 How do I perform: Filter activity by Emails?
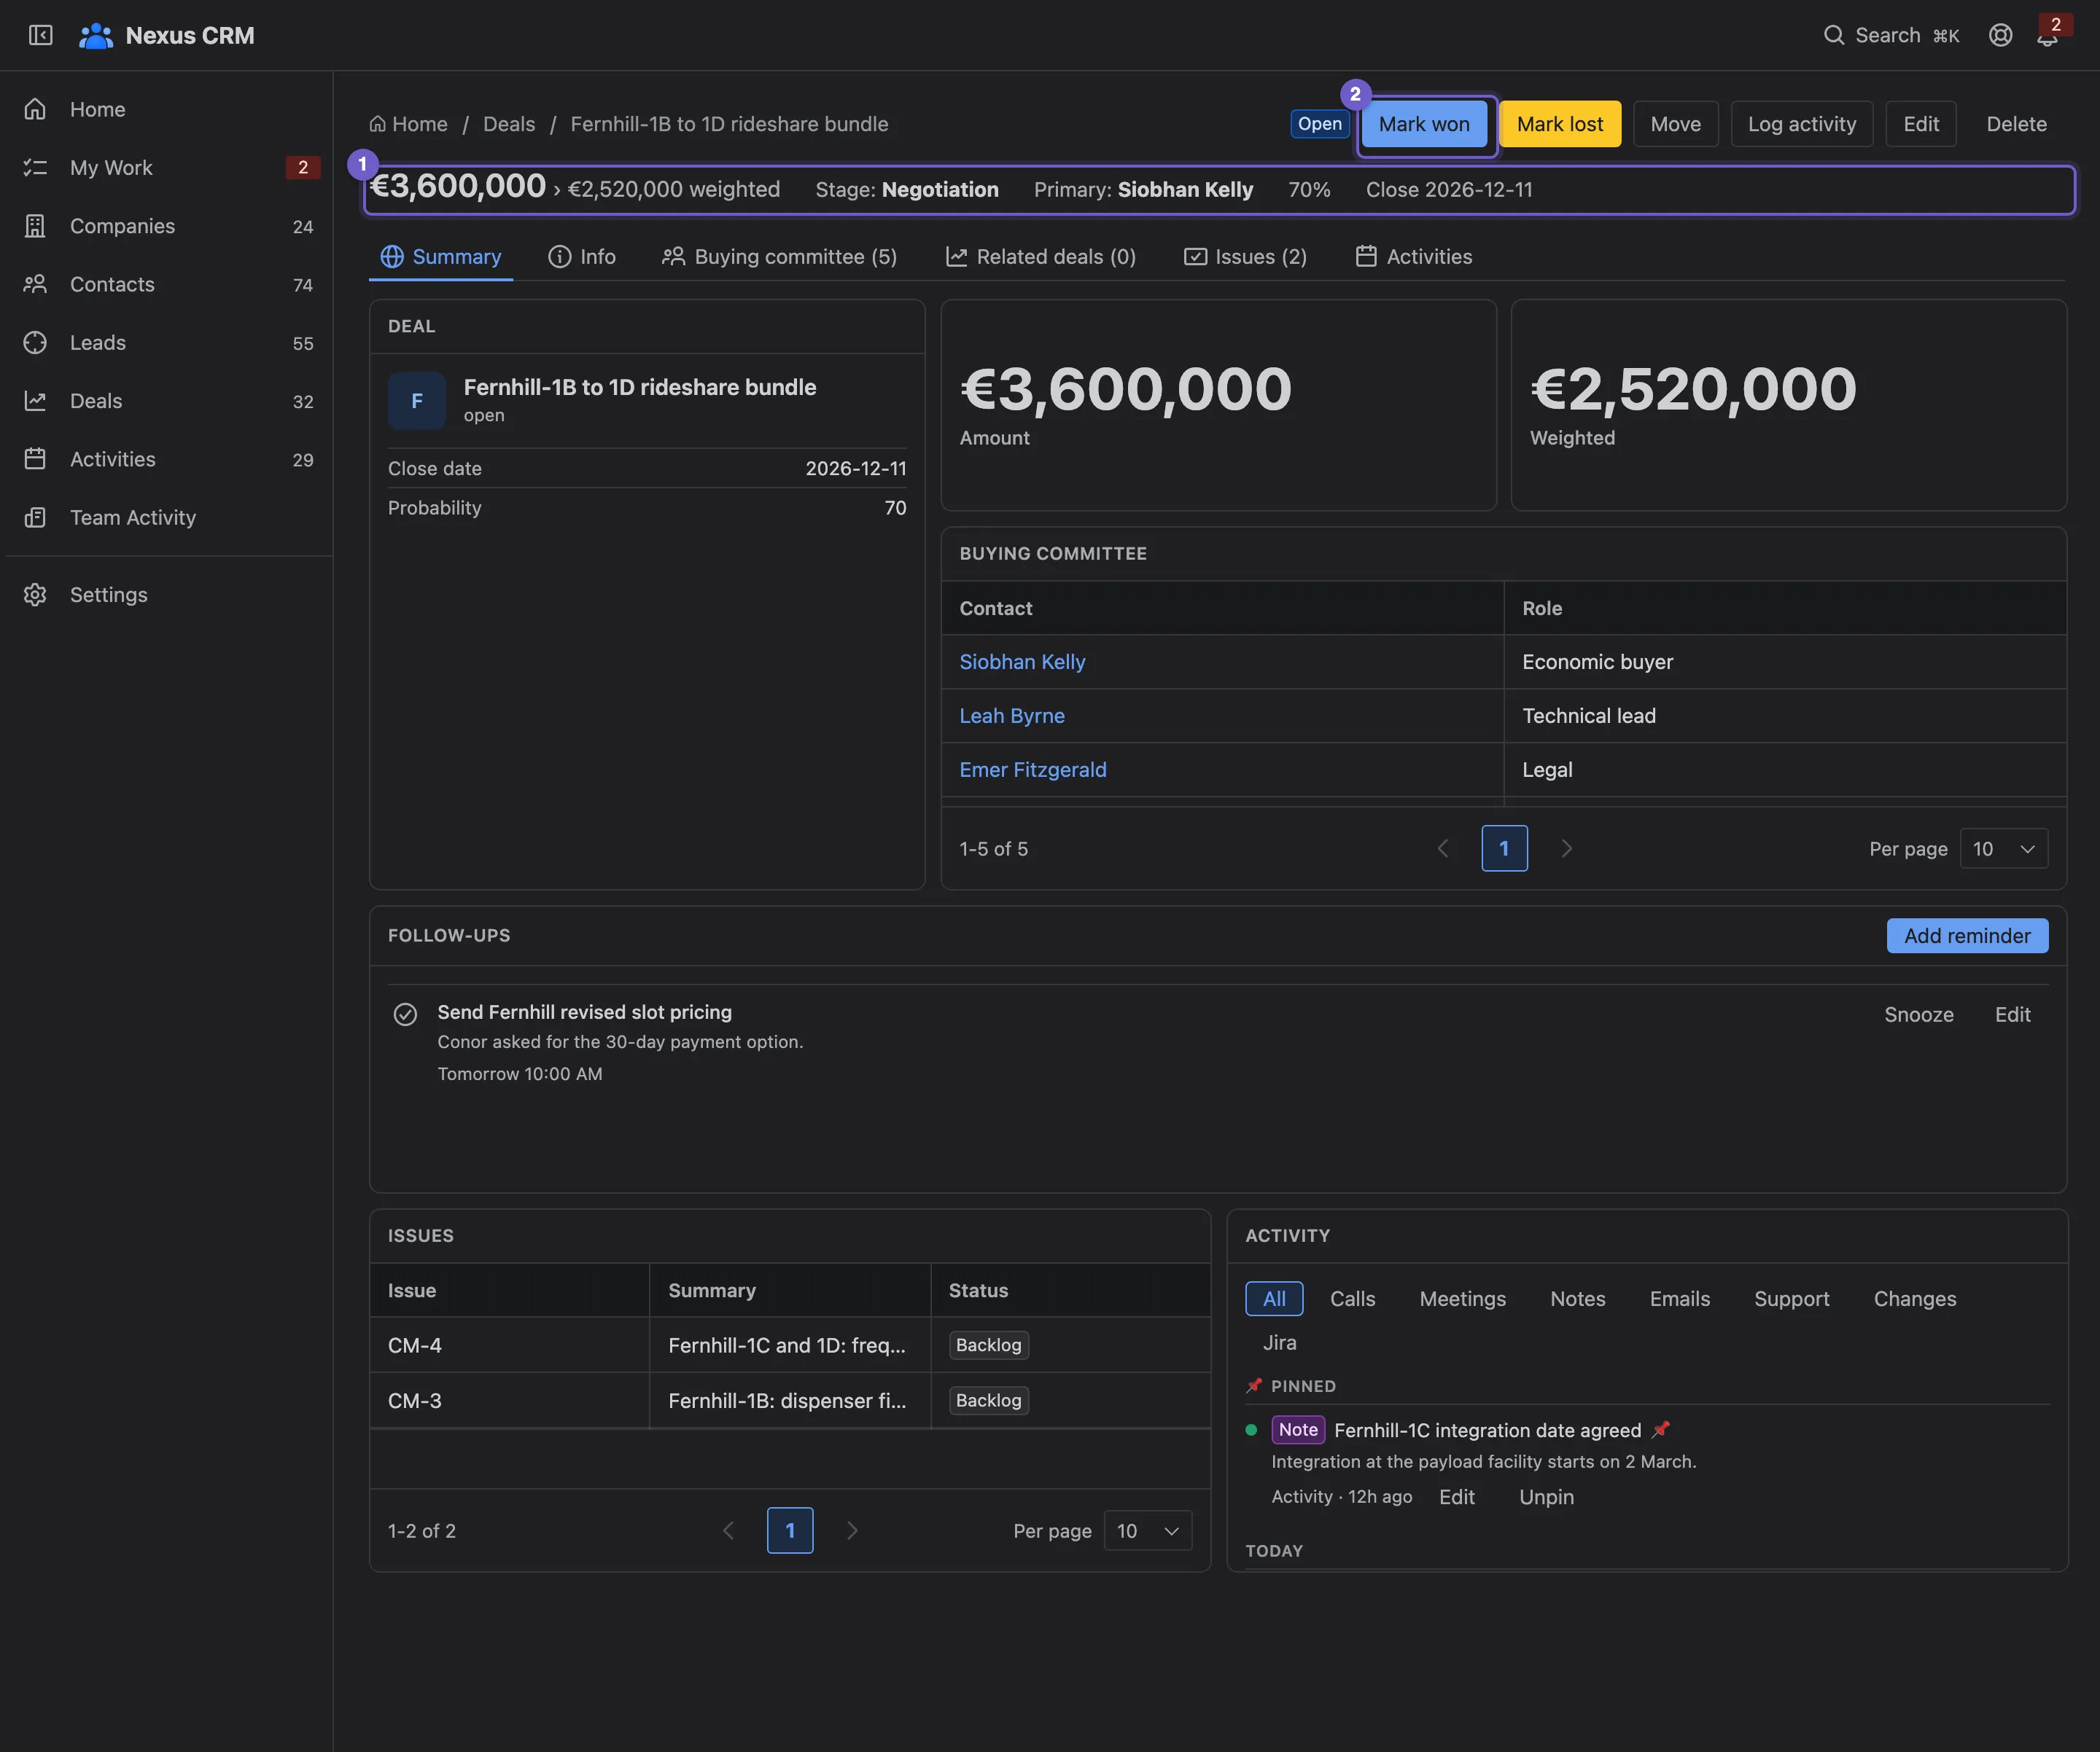pyautogui.click(x=1679, y=1298)
